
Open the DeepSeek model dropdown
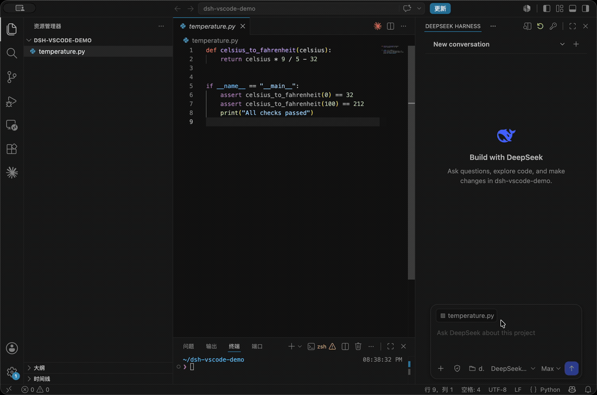(x=513, y=368)
